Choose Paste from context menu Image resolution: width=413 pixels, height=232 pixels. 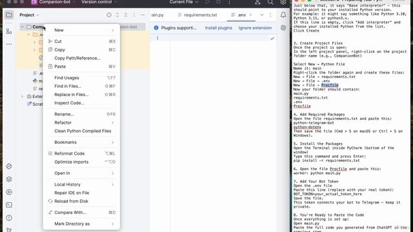pos(81,66)
